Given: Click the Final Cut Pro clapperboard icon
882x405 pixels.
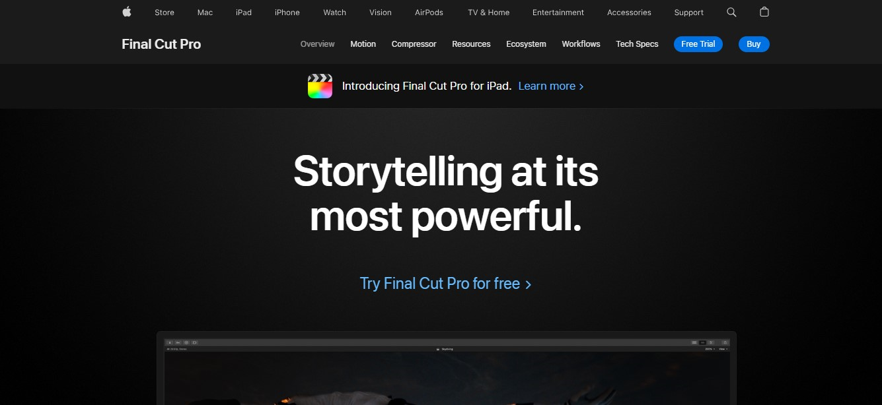Looking at the screenshot, I should coord(320,86).
